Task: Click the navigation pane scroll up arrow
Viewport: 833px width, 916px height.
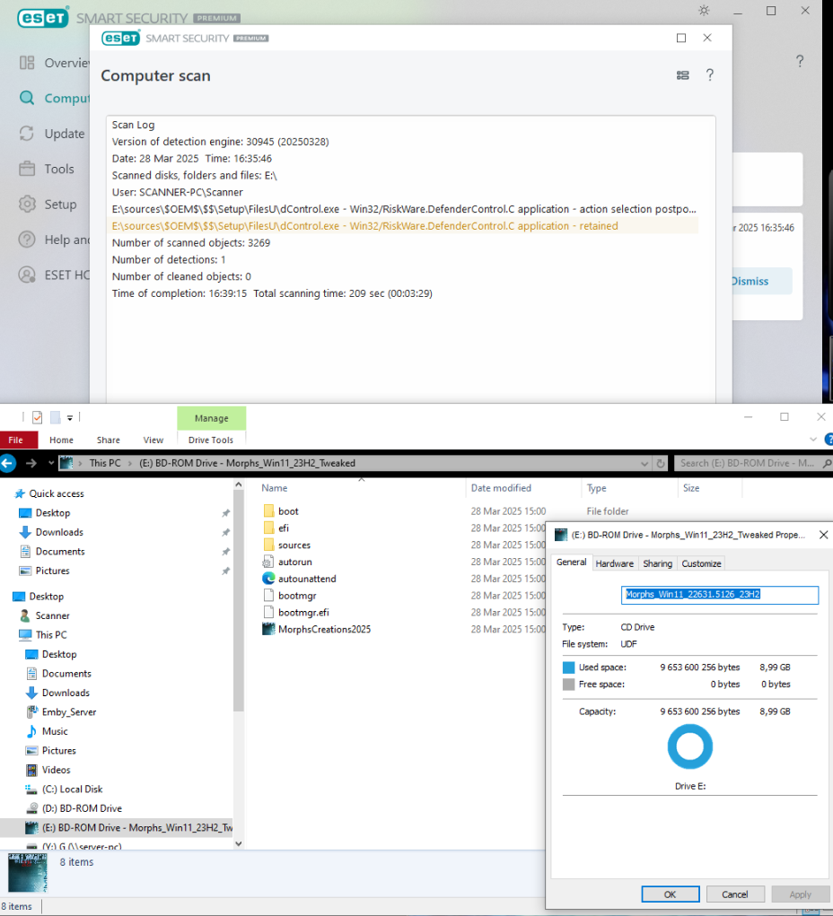Action: pyautogui.click(x=239, y=484)
